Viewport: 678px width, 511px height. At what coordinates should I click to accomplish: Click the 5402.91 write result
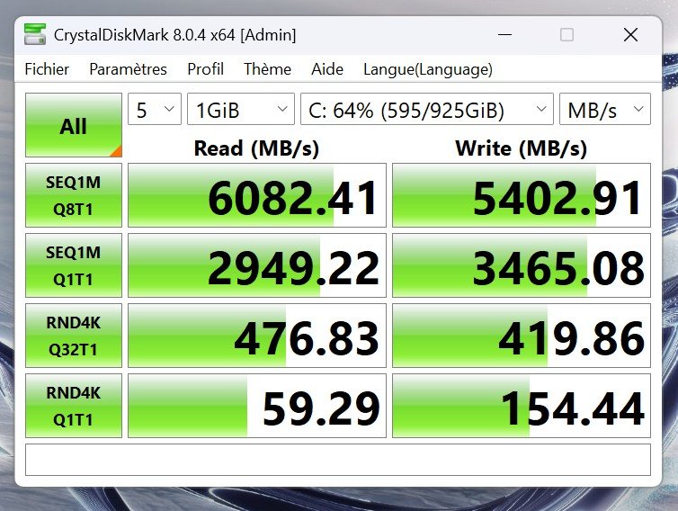(x=522, y=195)
